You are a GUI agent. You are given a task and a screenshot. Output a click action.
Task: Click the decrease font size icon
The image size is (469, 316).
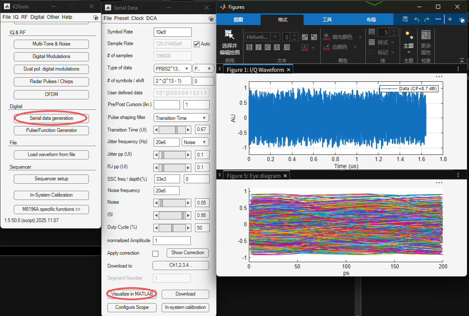tap(314, 37)
